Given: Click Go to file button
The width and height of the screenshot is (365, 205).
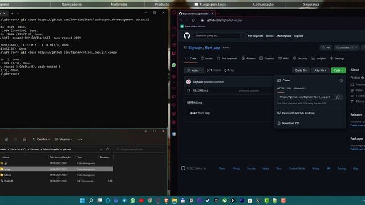Looking at the screenshot, I should (x=301, y=71).
